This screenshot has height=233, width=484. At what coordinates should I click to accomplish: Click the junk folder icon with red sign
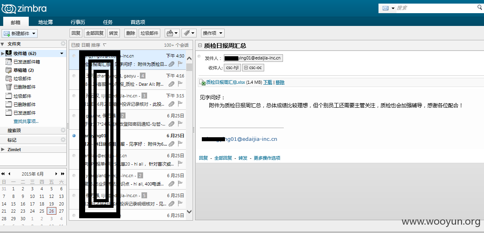9,79
